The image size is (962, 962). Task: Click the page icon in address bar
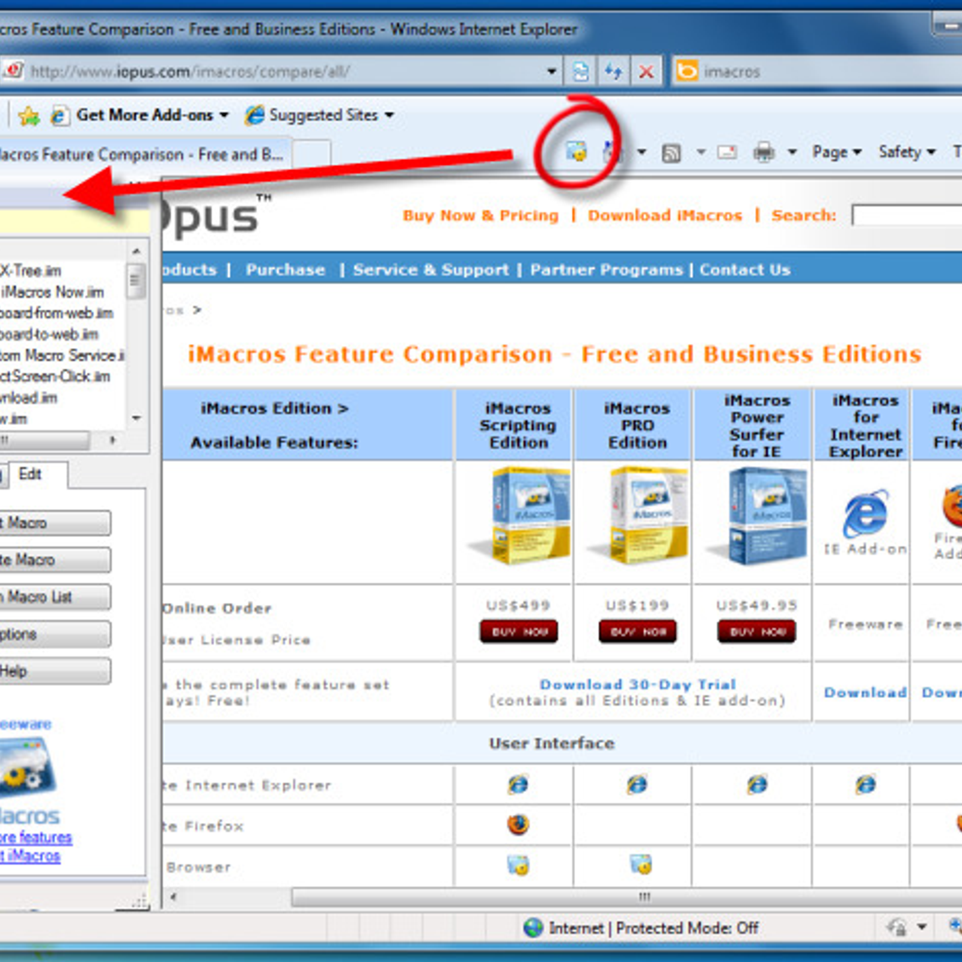[x=12, y=71]
